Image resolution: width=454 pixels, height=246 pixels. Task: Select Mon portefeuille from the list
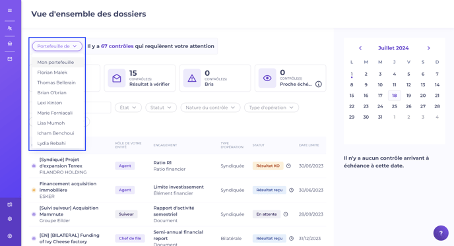pyautogui.click(x=57, y=62)
